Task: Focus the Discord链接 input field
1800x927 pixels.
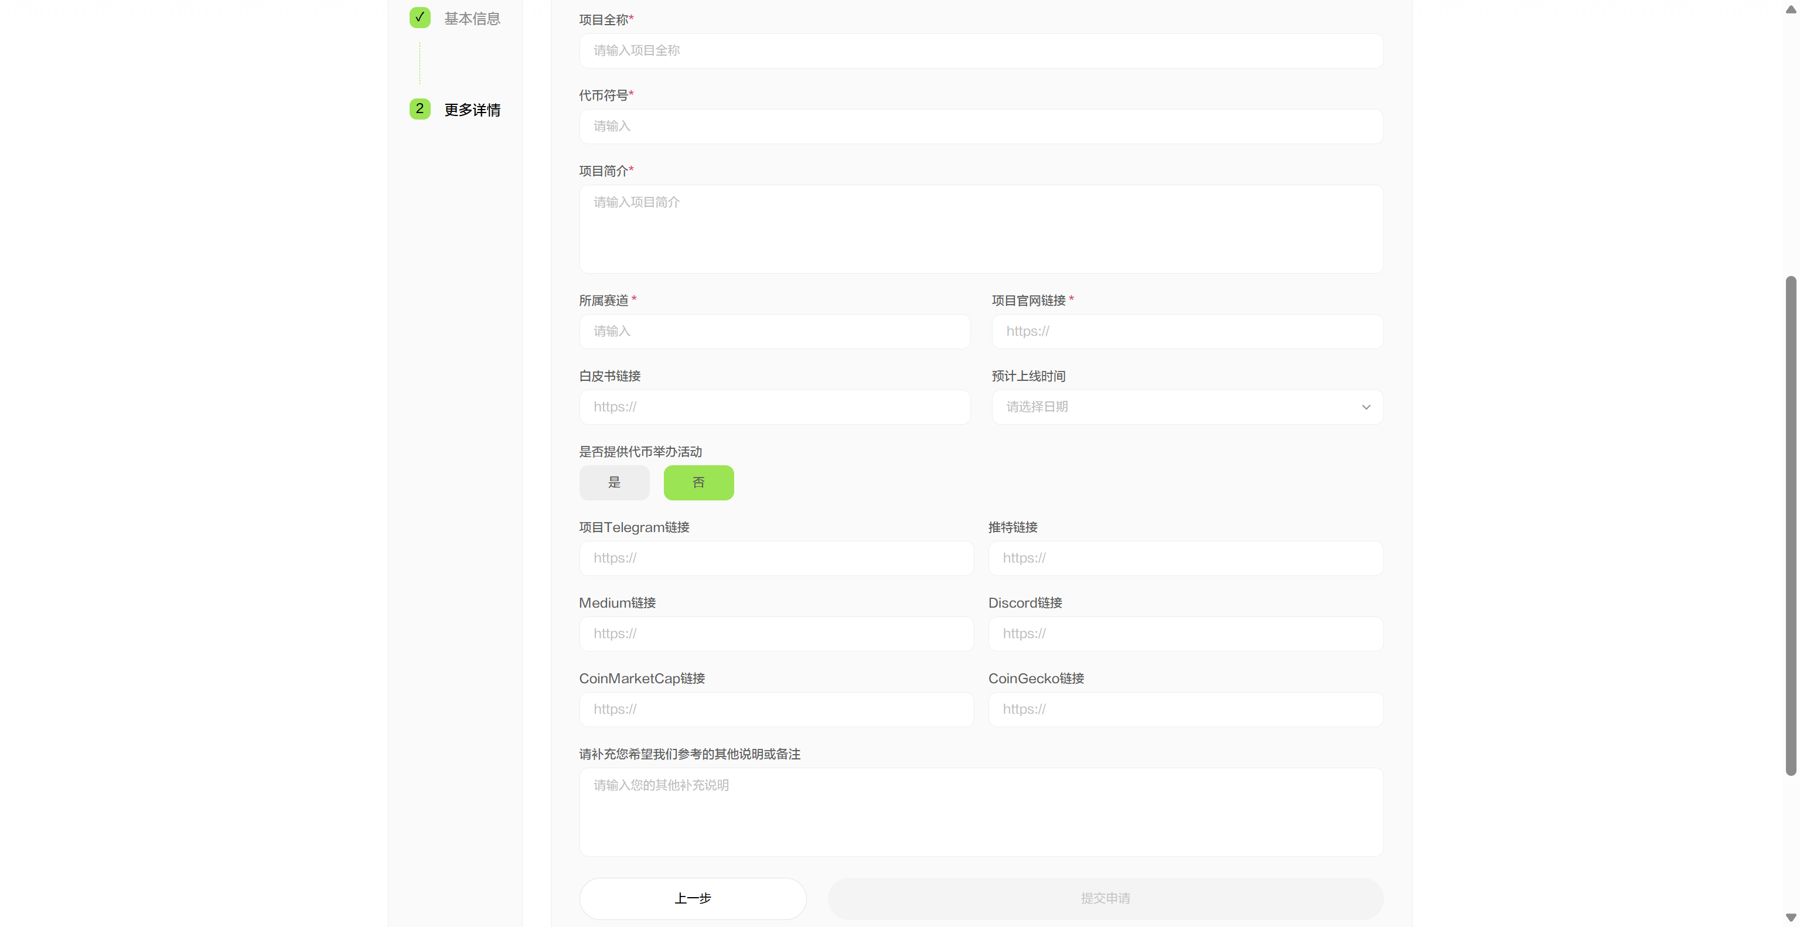Action: point(1186,633)
